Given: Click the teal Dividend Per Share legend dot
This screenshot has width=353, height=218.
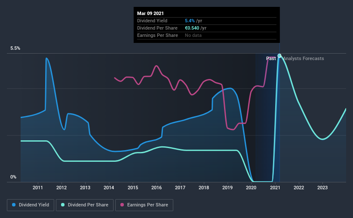Looking at the screenshot, I should pos(63,205).
